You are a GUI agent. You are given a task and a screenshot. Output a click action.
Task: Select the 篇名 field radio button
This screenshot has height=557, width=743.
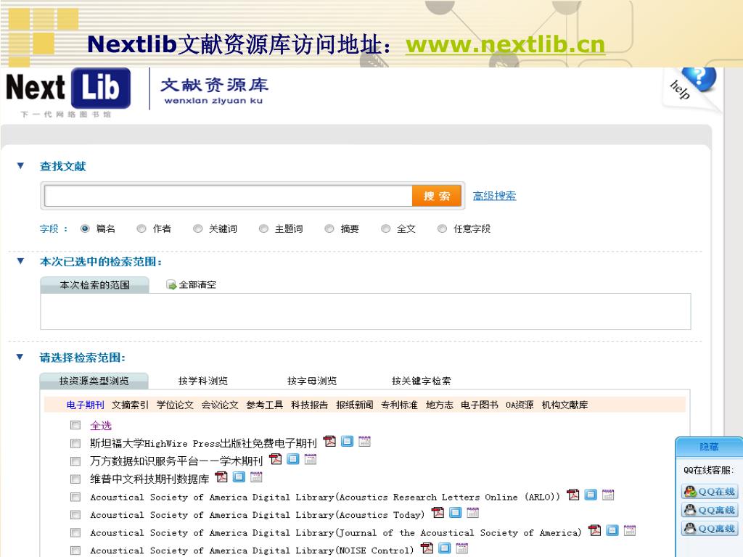click(x=86, y=228)
